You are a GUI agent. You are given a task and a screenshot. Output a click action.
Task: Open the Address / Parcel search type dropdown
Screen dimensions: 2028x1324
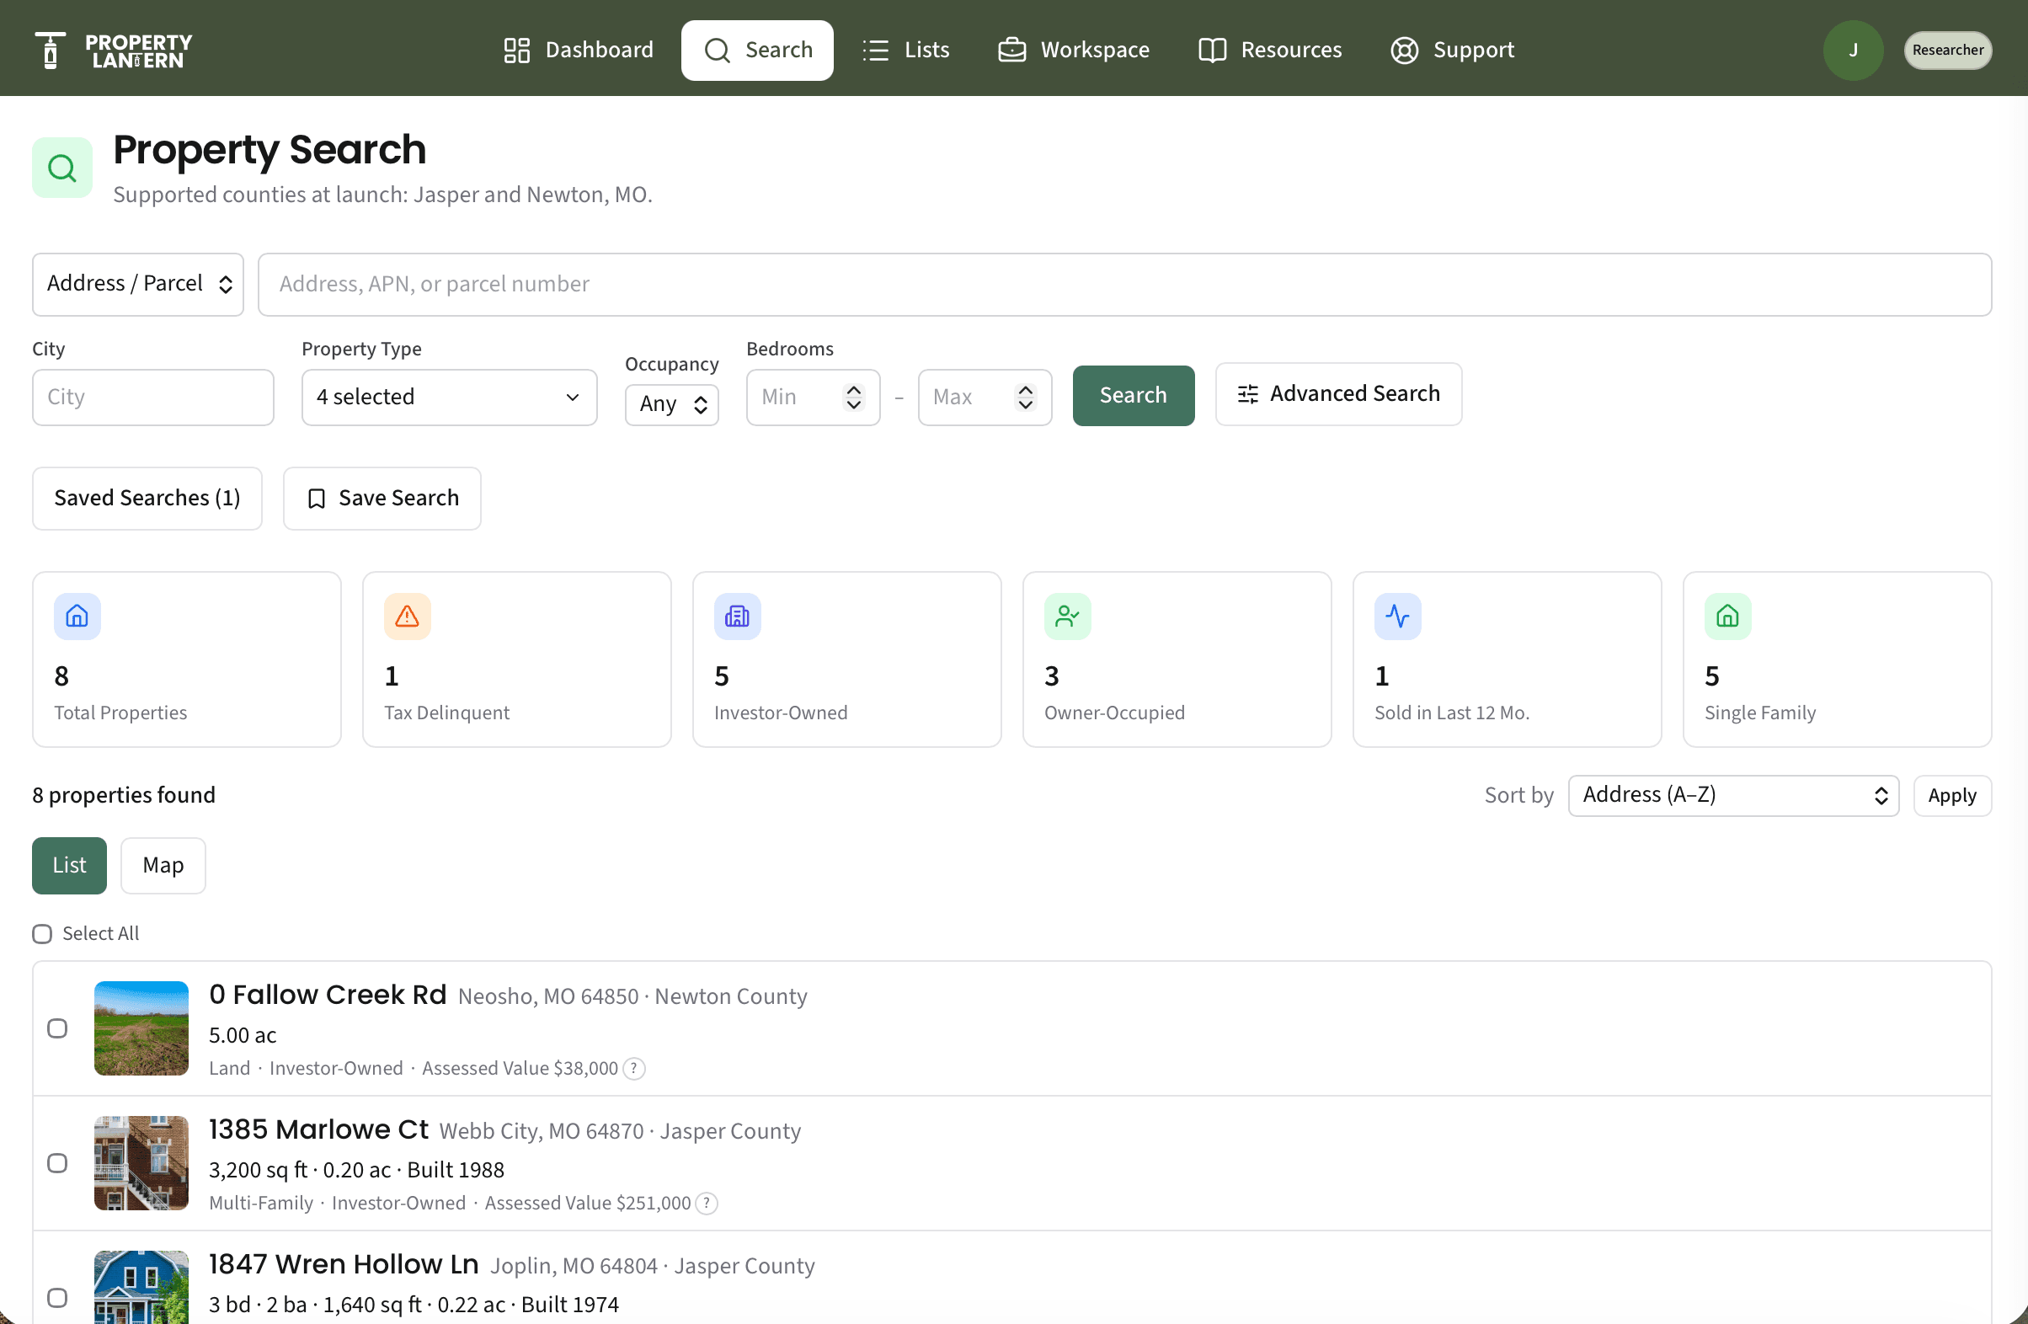[x=138, y=284]
